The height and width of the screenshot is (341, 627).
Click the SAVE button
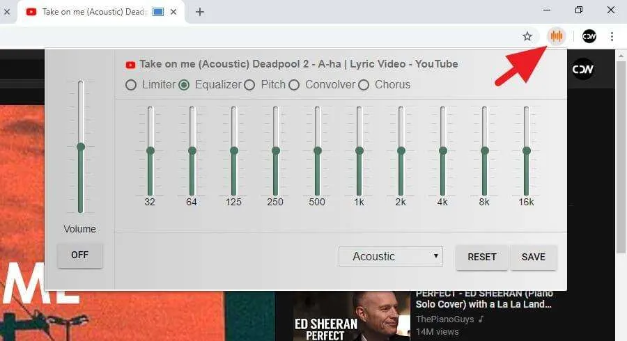534,257
